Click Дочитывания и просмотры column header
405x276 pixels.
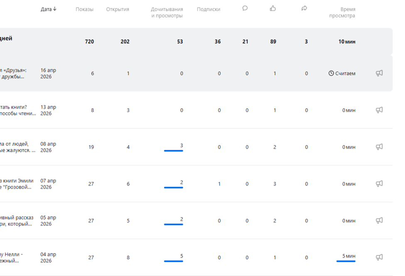tap(167, 12)
